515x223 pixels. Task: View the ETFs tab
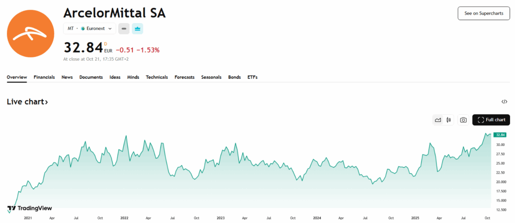click(252, 77)
